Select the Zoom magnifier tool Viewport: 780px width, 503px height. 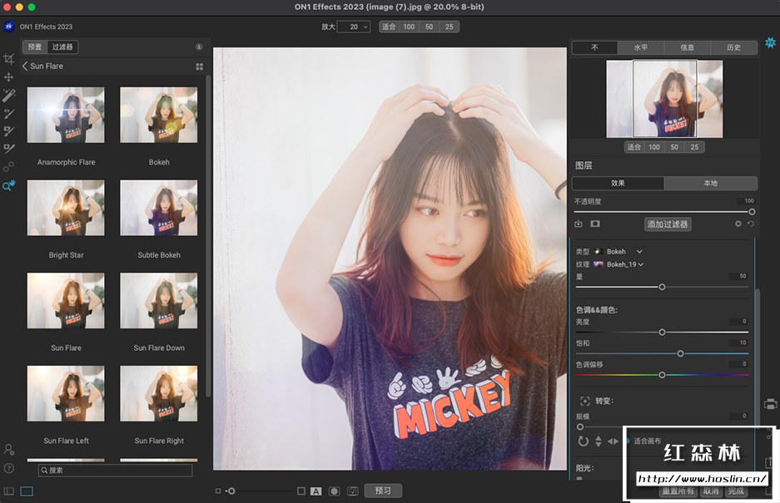tap(8, 186)
